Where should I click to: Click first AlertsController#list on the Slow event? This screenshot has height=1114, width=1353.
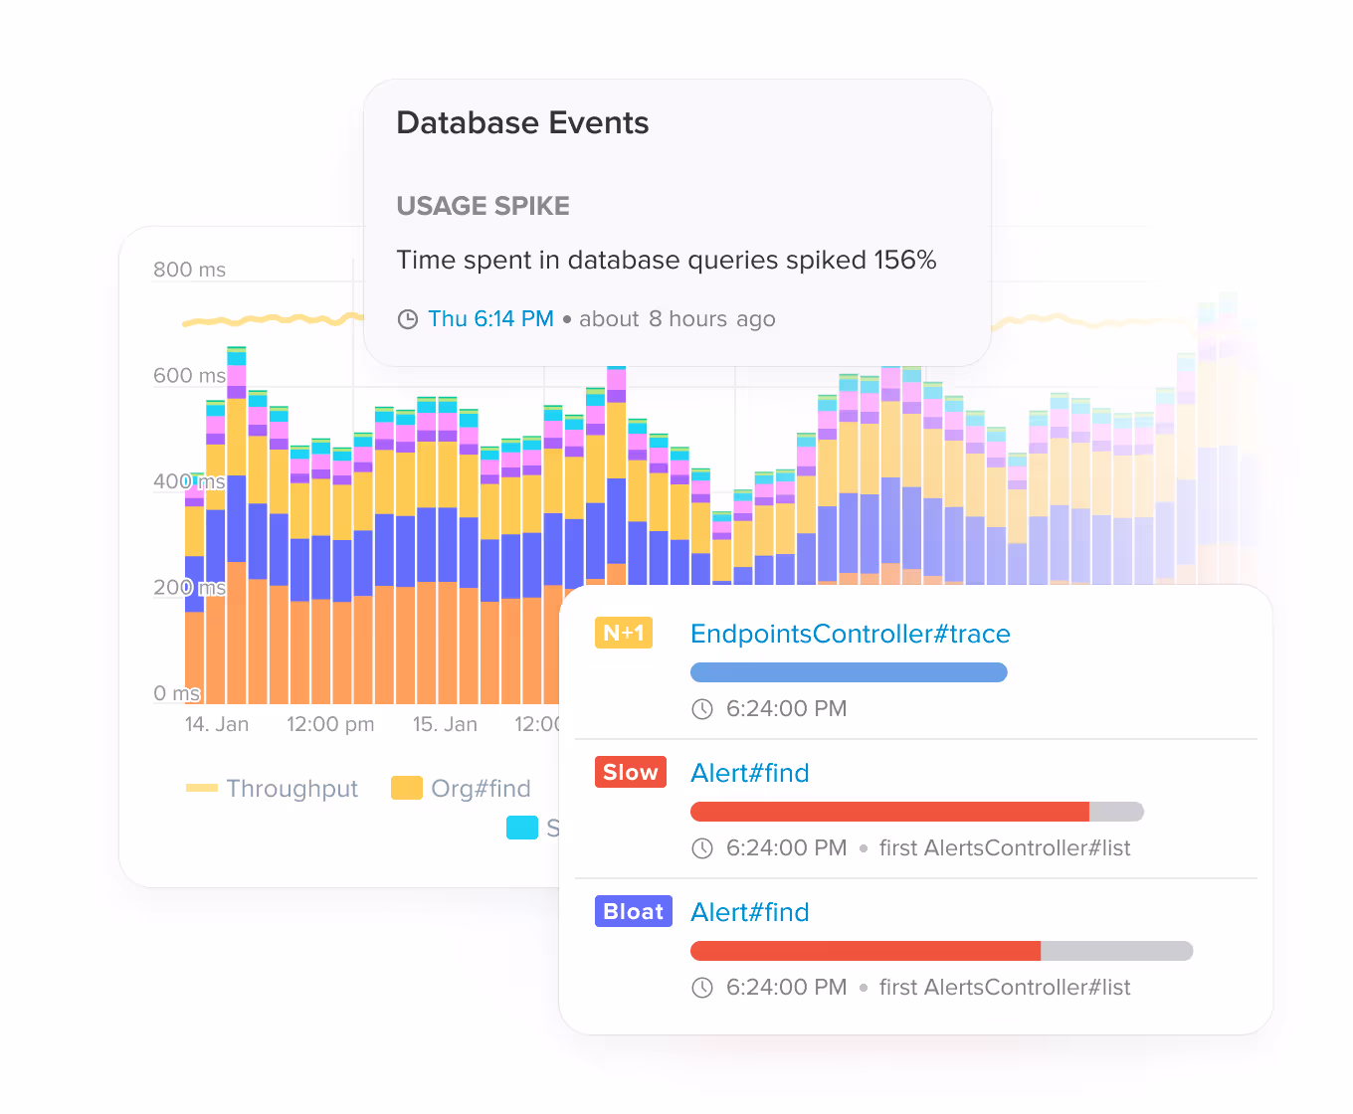[x=1005, y=847]
